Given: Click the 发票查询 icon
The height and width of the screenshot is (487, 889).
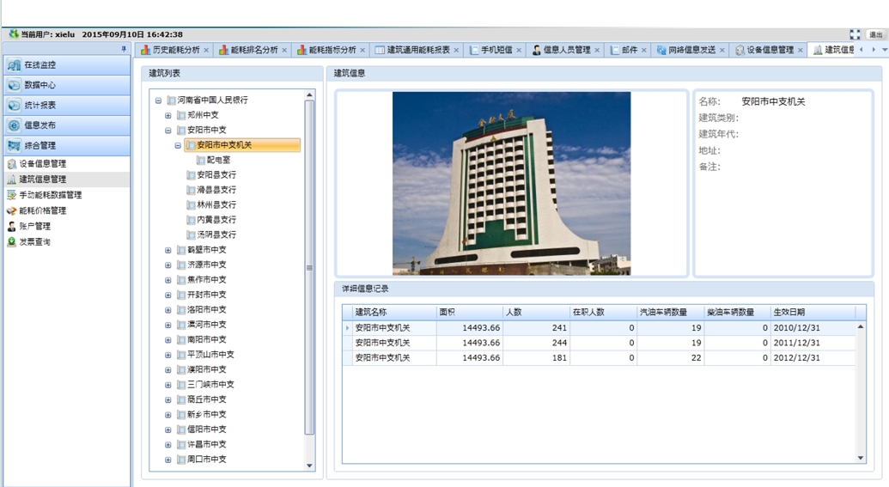Looking at the screenshot, I should (11, 242).
